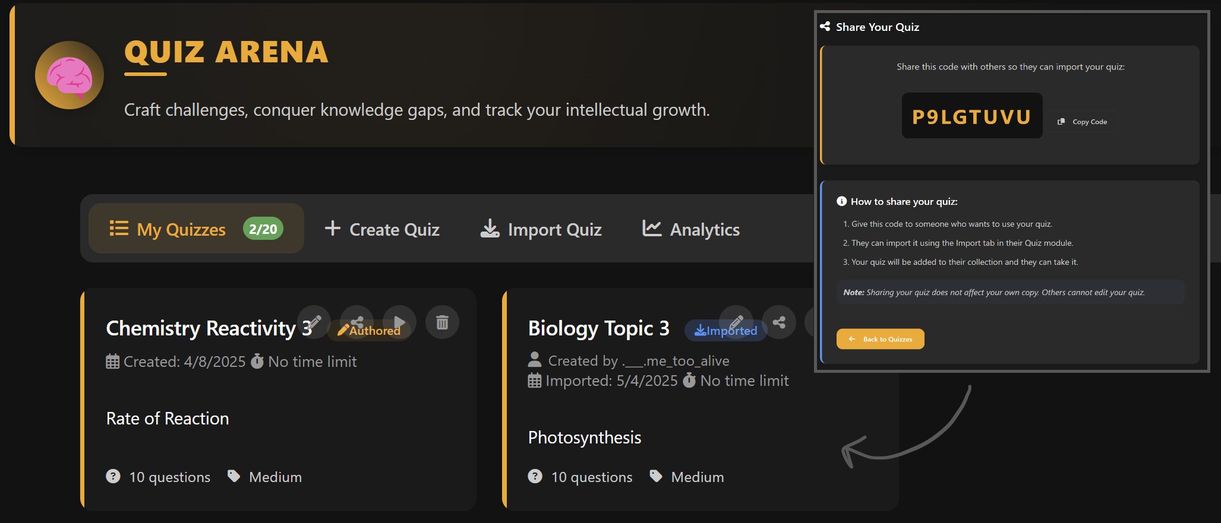
Task: Go to the Import Quiz tab
Action: pyautogui.click(x=541, y=229)
